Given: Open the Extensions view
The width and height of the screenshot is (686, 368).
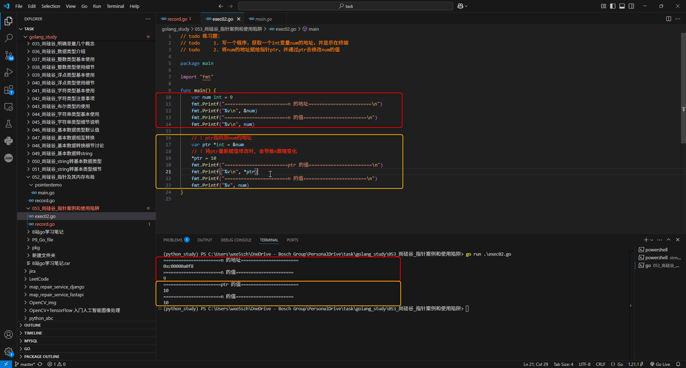Looking at the screenshot, I should tap(9, 90).
